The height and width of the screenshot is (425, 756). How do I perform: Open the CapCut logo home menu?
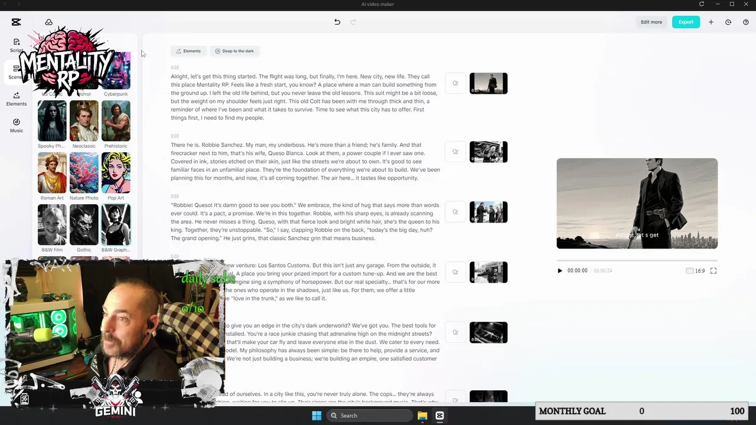pyautogui.click(x=16, y=22)
